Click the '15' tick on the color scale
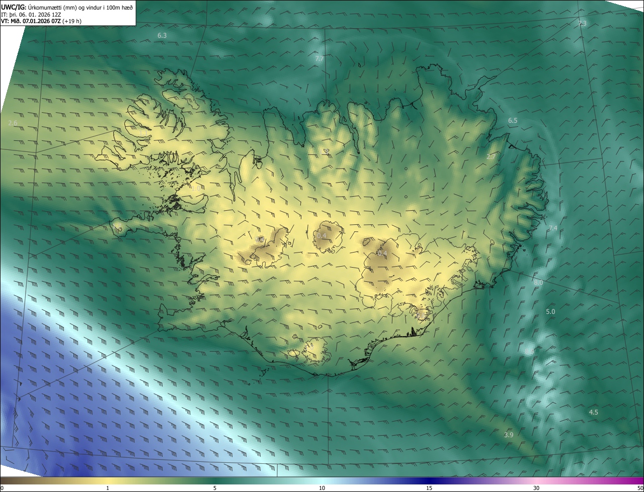Screen dimensions: 644x492 click(x=429, y=488)
